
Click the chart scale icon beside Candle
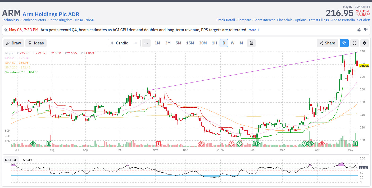point(146,43)
